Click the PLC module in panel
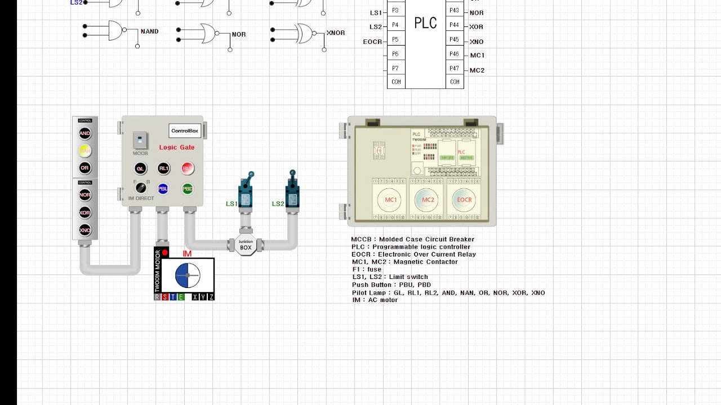721x405 pixels. [444, 152]
